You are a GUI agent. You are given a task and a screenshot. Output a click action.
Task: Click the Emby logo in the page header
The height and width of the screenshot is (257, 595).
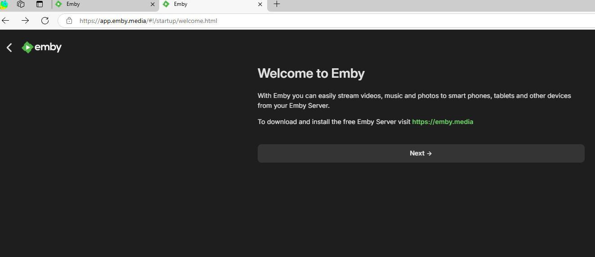42,47
